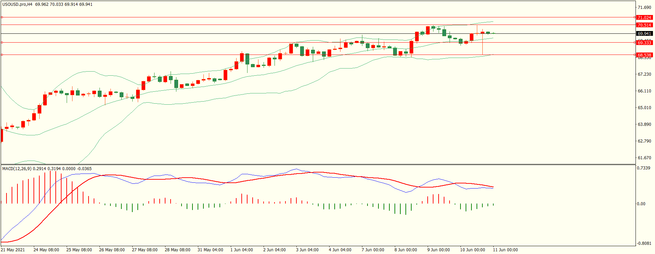
Task: Click the 8 Jun 00:00 time label
Action: pyautogui.click(x=406, y=250)
